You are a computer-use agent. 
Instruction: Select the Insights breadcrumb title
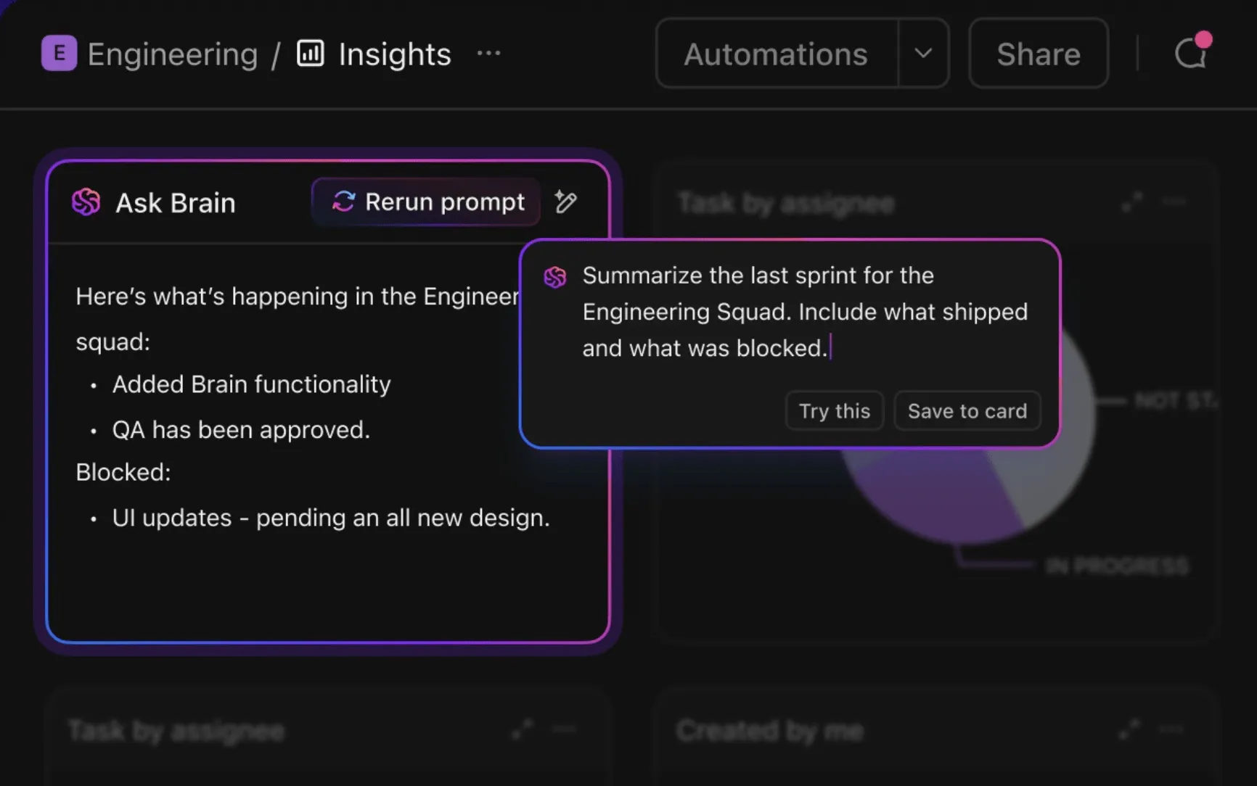coord(395,54)
